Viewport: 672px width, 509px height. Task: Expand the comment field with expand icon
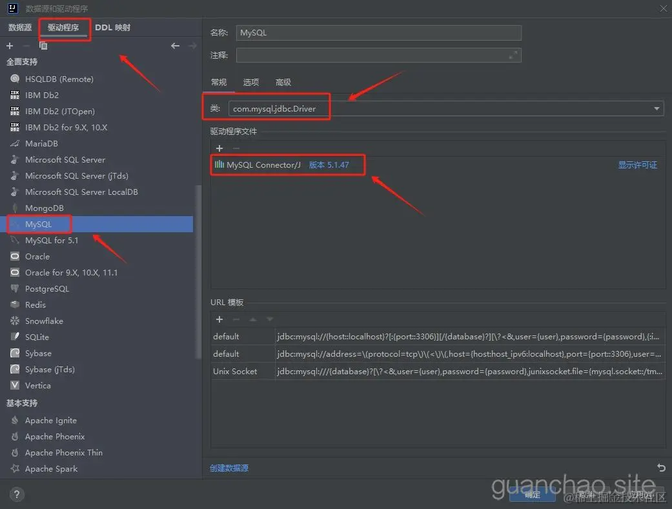513,55
